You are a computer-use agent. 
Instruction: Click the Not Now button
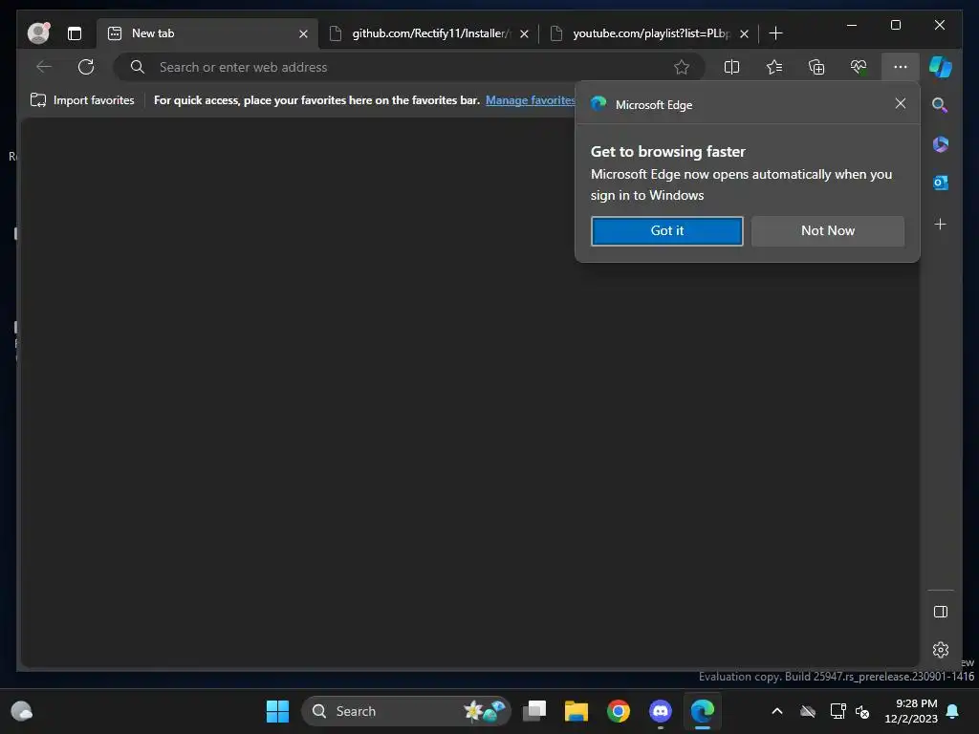click(828, 231)
